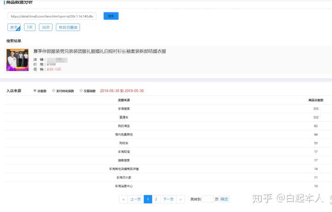Go to 上一页 previous page

tap(135, 199)
